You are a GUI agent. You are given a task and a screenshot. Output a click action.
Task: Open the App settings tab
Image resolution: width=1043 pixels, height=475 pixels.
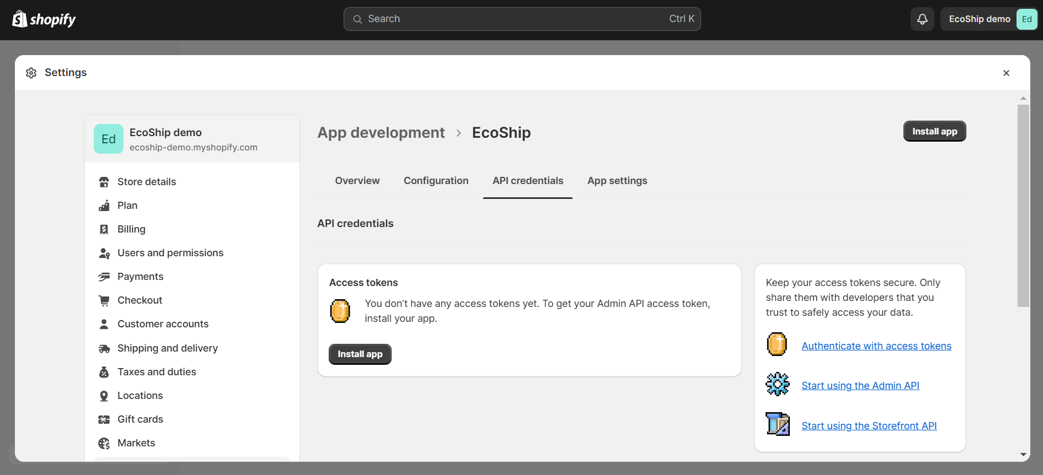point(617,181)
